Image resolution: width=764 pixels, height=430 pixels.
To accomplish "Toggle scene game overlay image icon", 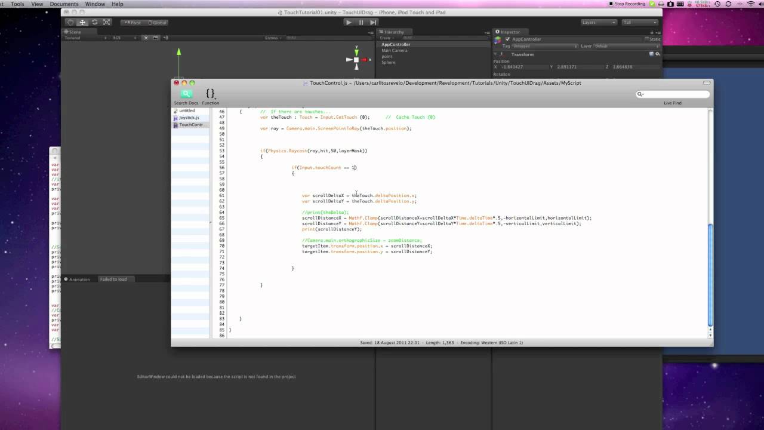I will (x=156, y=38).
